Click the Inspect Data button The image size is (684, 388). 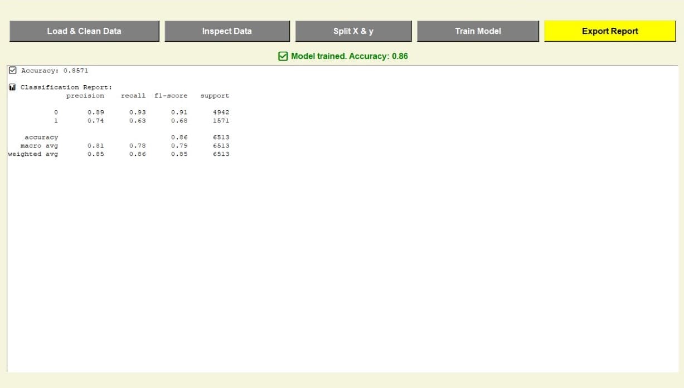pos(227,31)
